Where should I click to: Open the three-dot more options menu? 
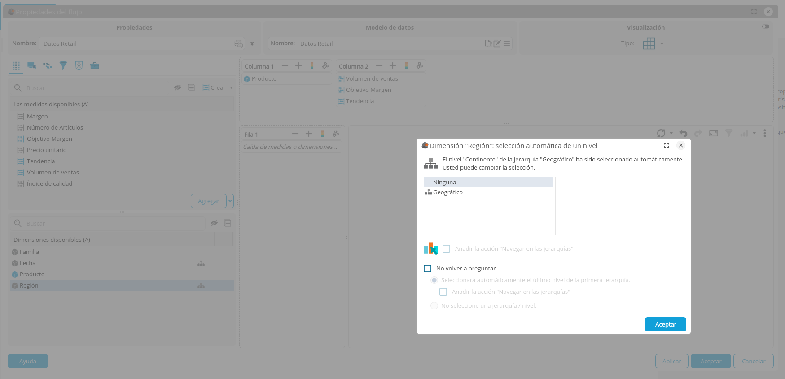[x=765, y=133]
